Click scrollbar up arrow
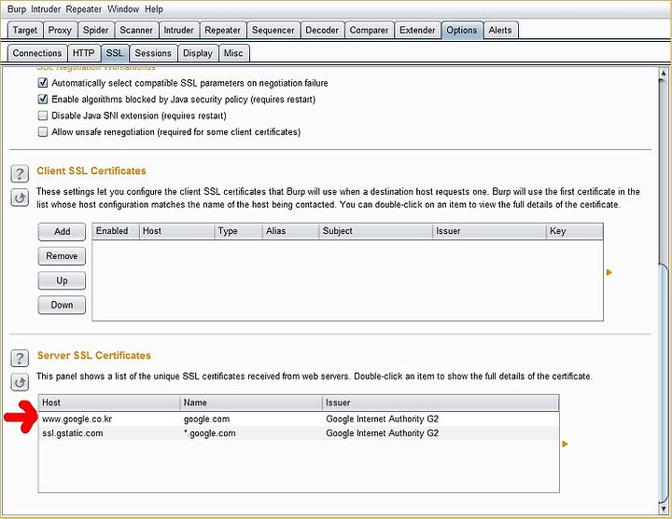Viewport: 672px width, 519px height. (663, 74)
